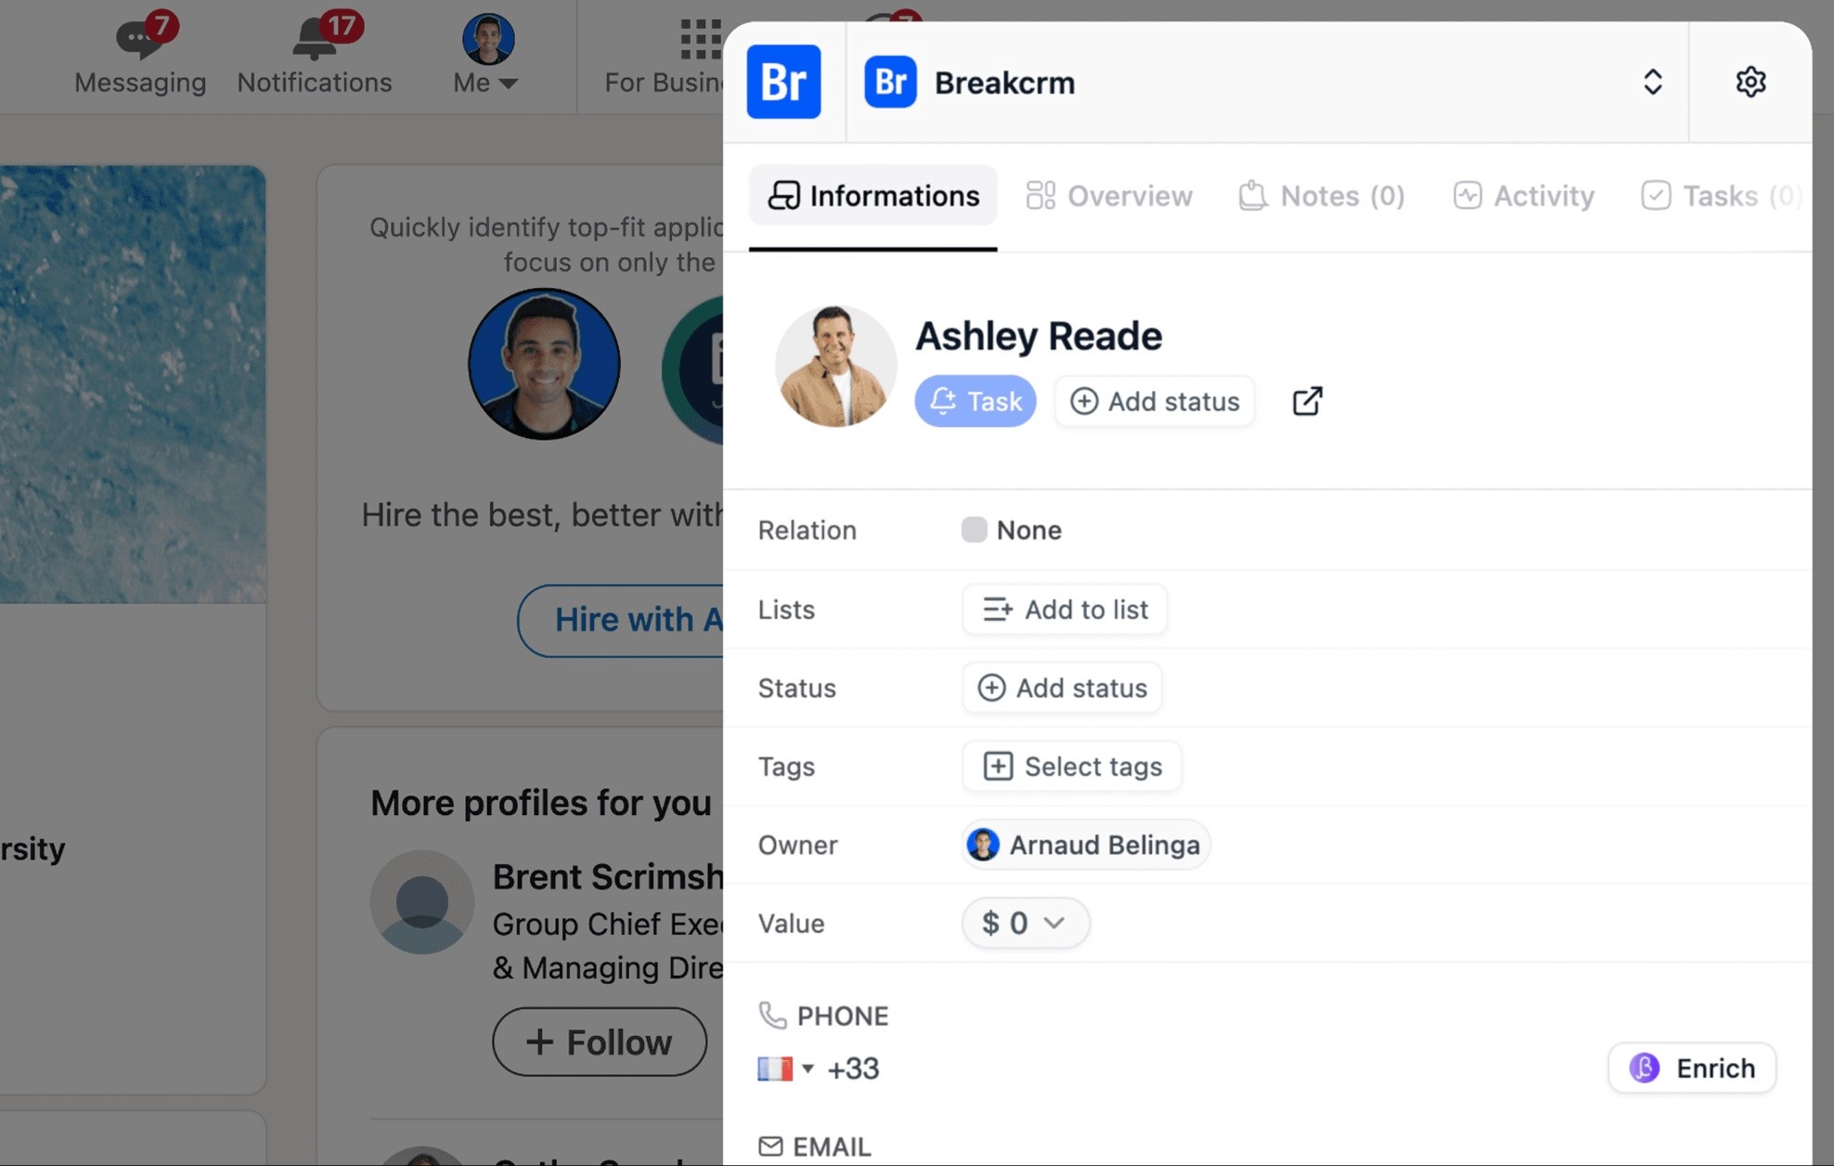Click owner chip Arnaud Belinga
1834x1166 pixels.
click(x=1085, y=845)
